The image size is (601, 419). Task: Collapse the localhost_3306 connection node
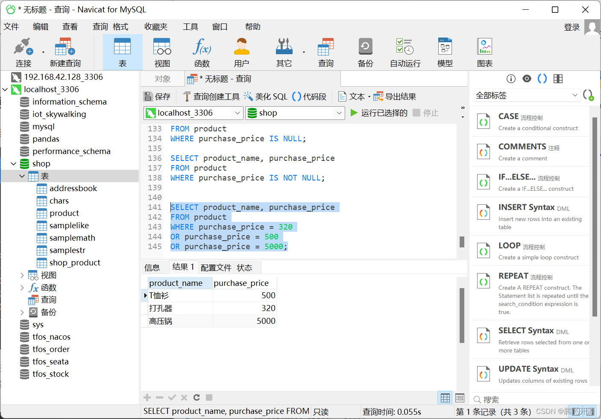(x=5, y=90)
